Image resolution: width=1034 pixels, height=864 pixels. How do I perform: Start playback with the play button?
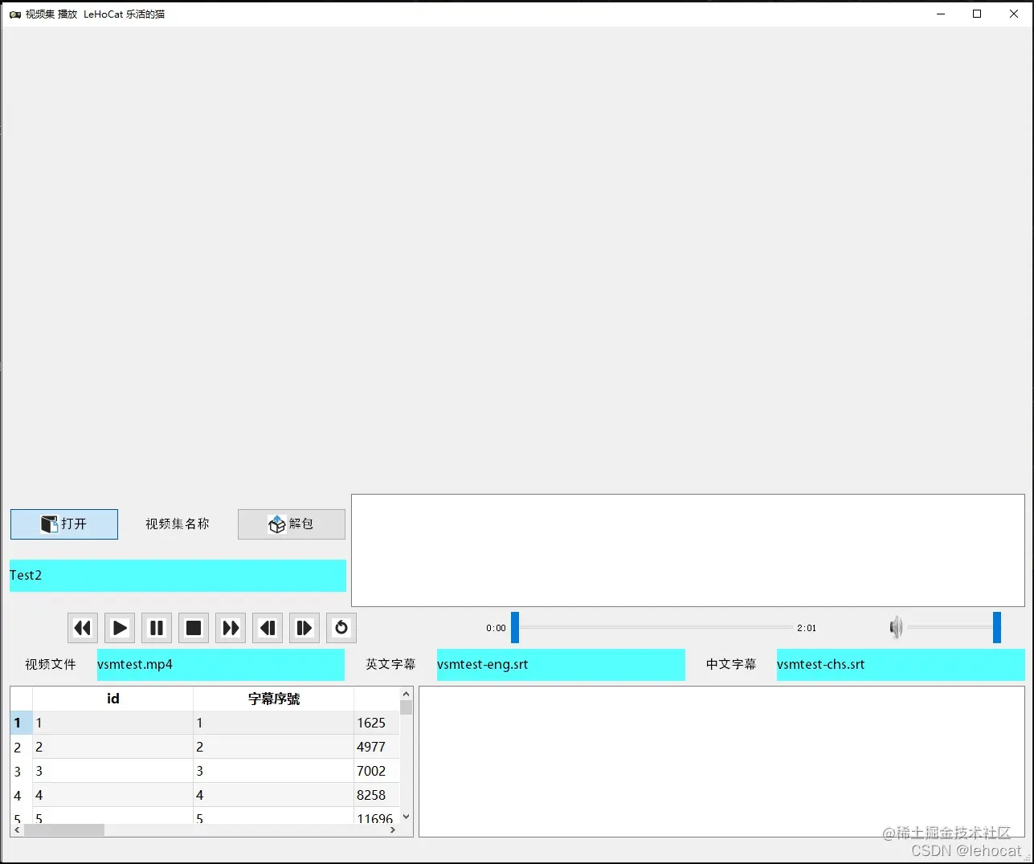[120, 628]
